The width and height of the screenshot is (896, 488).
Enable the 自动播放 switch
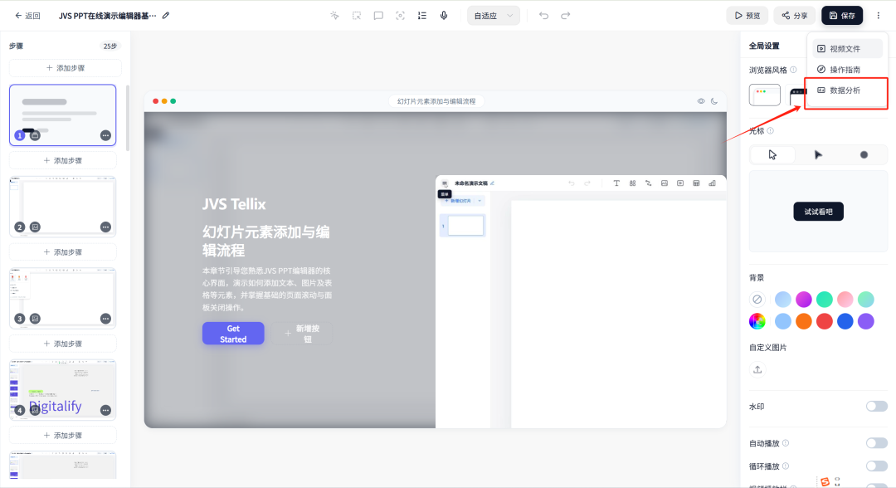(x=877, y=443)
